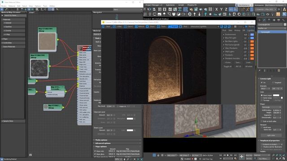The image size is (287, 161).
Task: Switch to the Stats tab in frame buffer
Action: [230, 30]
